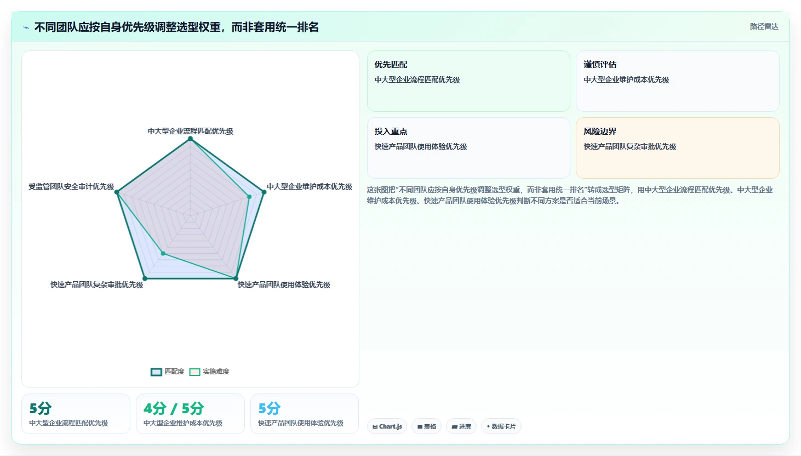Open the 优先匹配 card
Viewport: 801px width, 456px height.
click(x=468, y=81)
